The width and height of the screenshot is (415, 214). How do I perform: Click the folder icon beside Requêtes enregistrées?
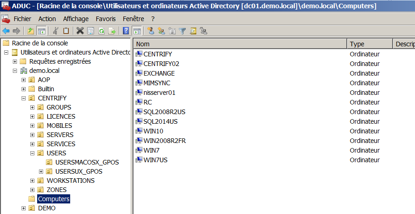(23, 61)
